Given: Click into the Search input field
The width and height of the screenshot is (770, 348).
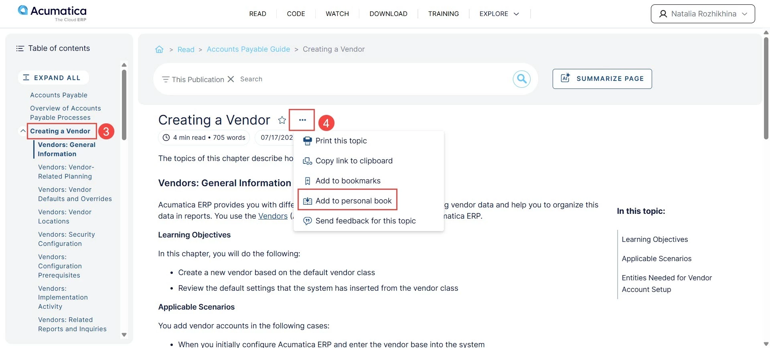Looking at the screenshot, I should (373, 79).
